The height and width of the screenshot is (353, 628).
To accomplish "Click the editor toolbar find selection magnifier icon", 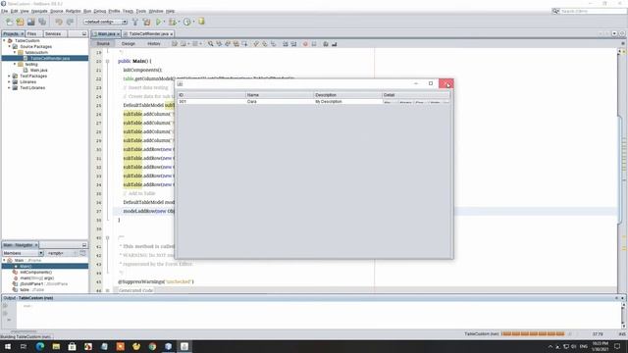I will (x=210, y=43).
